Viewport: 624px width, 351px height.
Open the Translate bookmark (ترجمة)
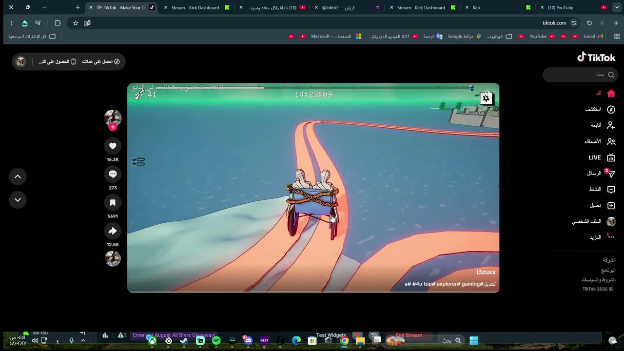tap(432, 37)
